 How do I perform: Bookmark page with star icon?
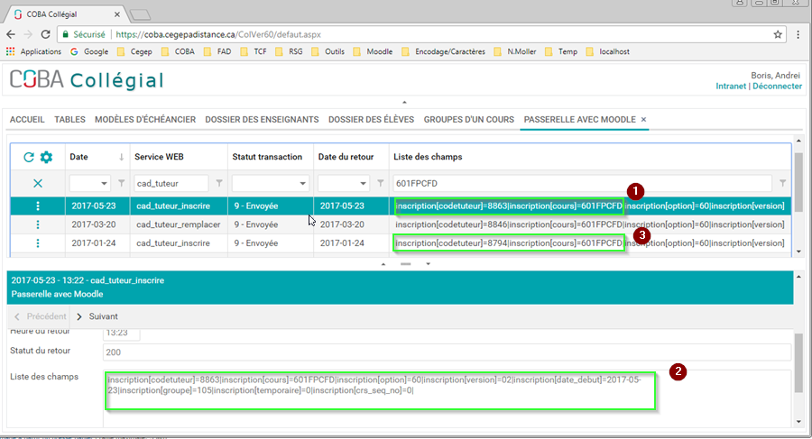coord(778,34)
